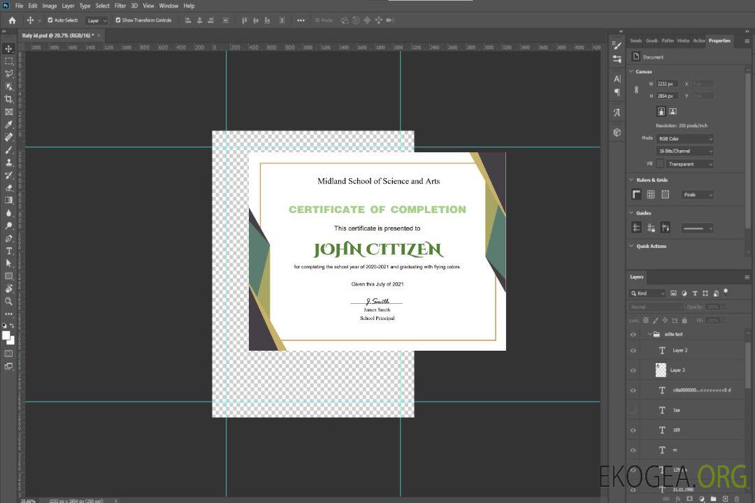Image resolution: width=755 pixels, height=503 pixels.
Task: Click the foreground color swatch
Action: [x=6, y=335]
